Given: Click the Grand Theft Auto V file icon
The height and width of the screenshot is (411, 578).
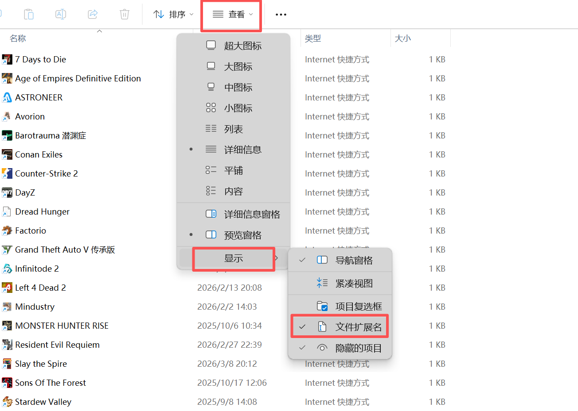Looking at the screenshot, I should point(7,250).
